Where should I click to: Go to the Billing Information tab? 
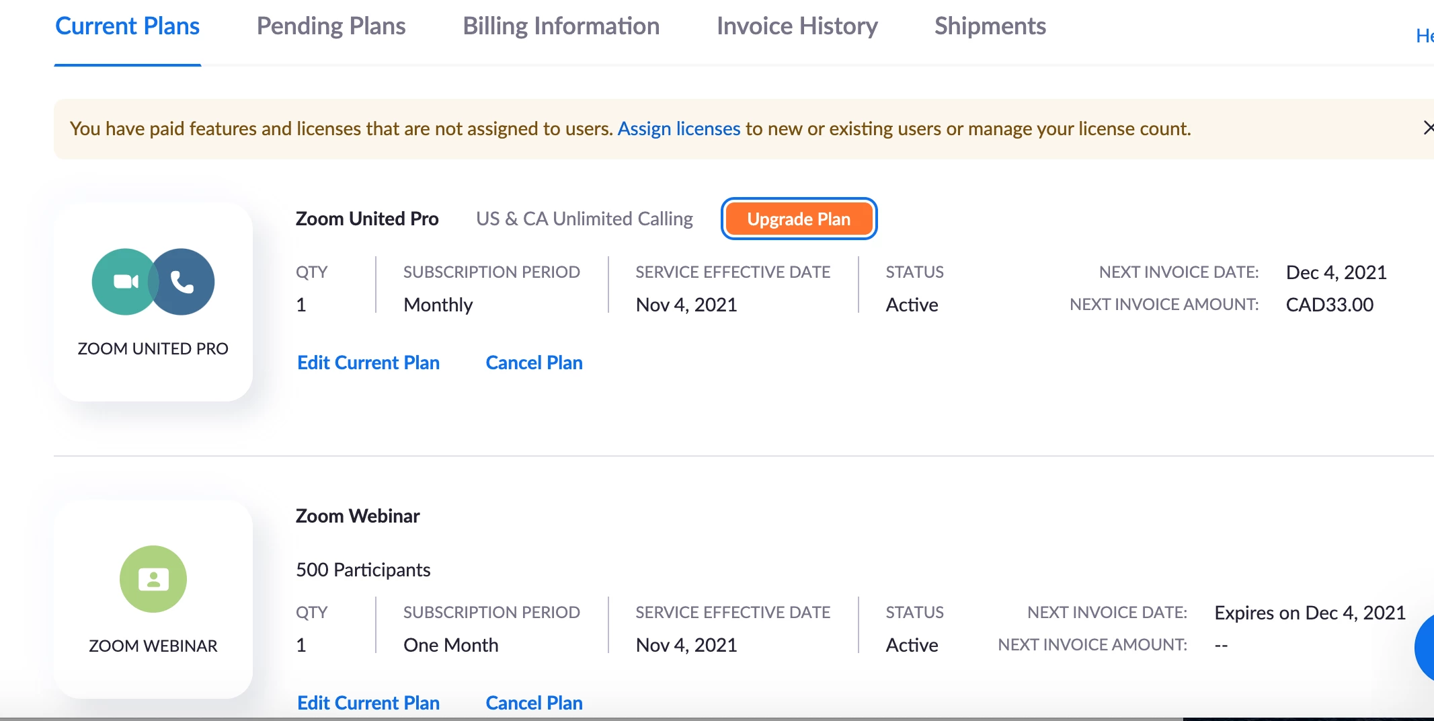(x=561, y=26)
